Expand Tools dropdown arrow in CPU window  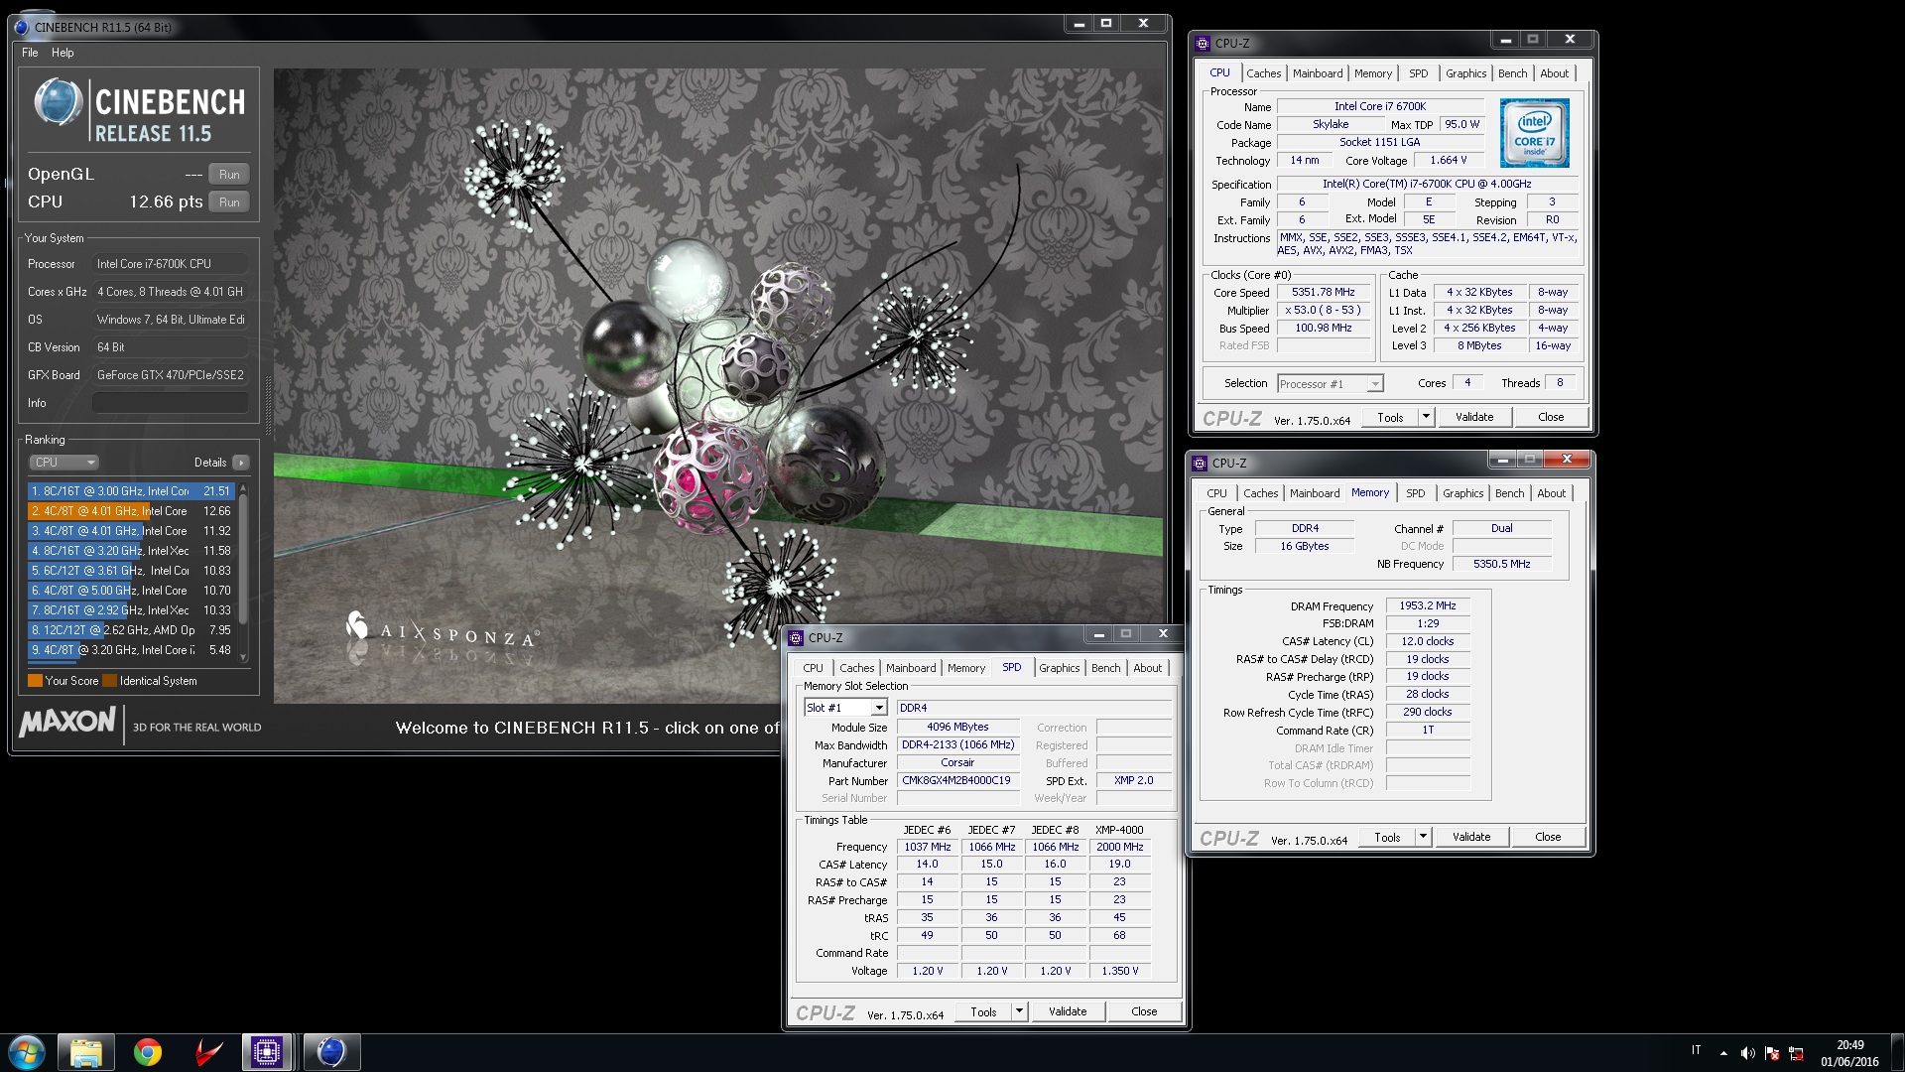[x=1426, y=418]
